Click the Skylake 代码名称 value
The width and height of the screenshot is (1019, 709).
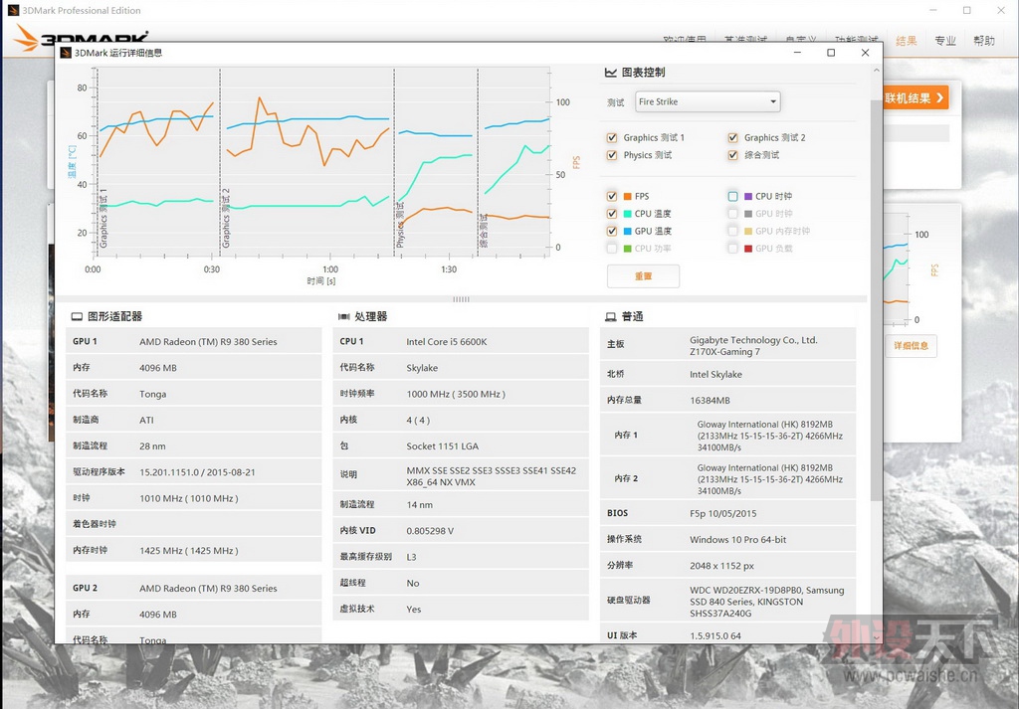pyautogui.click(x=422, y=368)
